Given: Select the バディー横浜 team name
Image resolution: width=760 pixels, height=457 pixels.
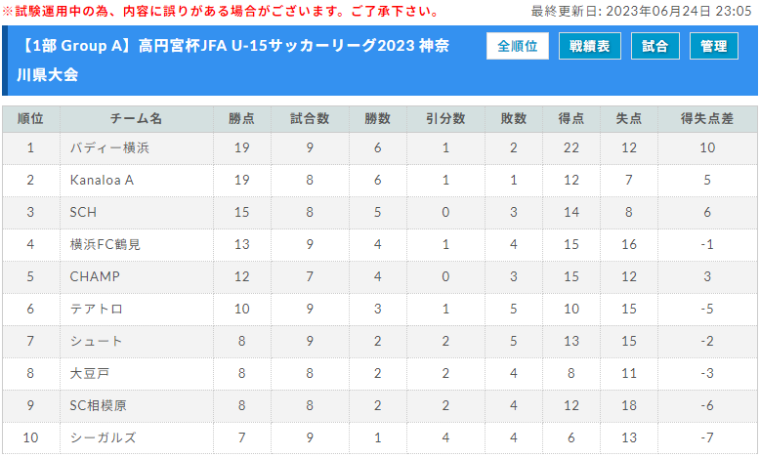Looking at the screenshot, I should [109, 147].
